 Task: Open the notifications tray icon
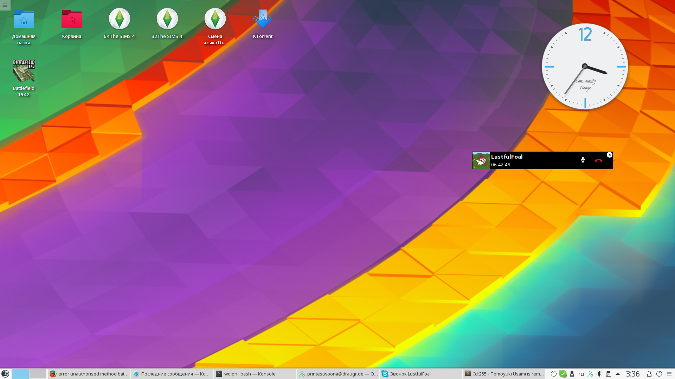[x=553, y=374]
